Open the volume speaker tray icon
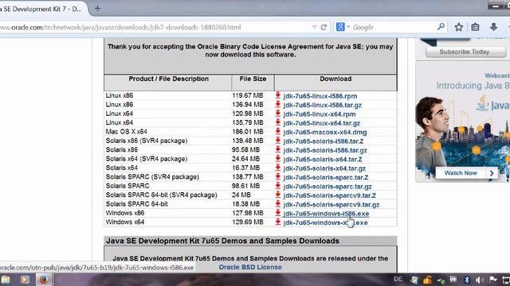Screen dimensions: 510x286 tap(480, 280)
